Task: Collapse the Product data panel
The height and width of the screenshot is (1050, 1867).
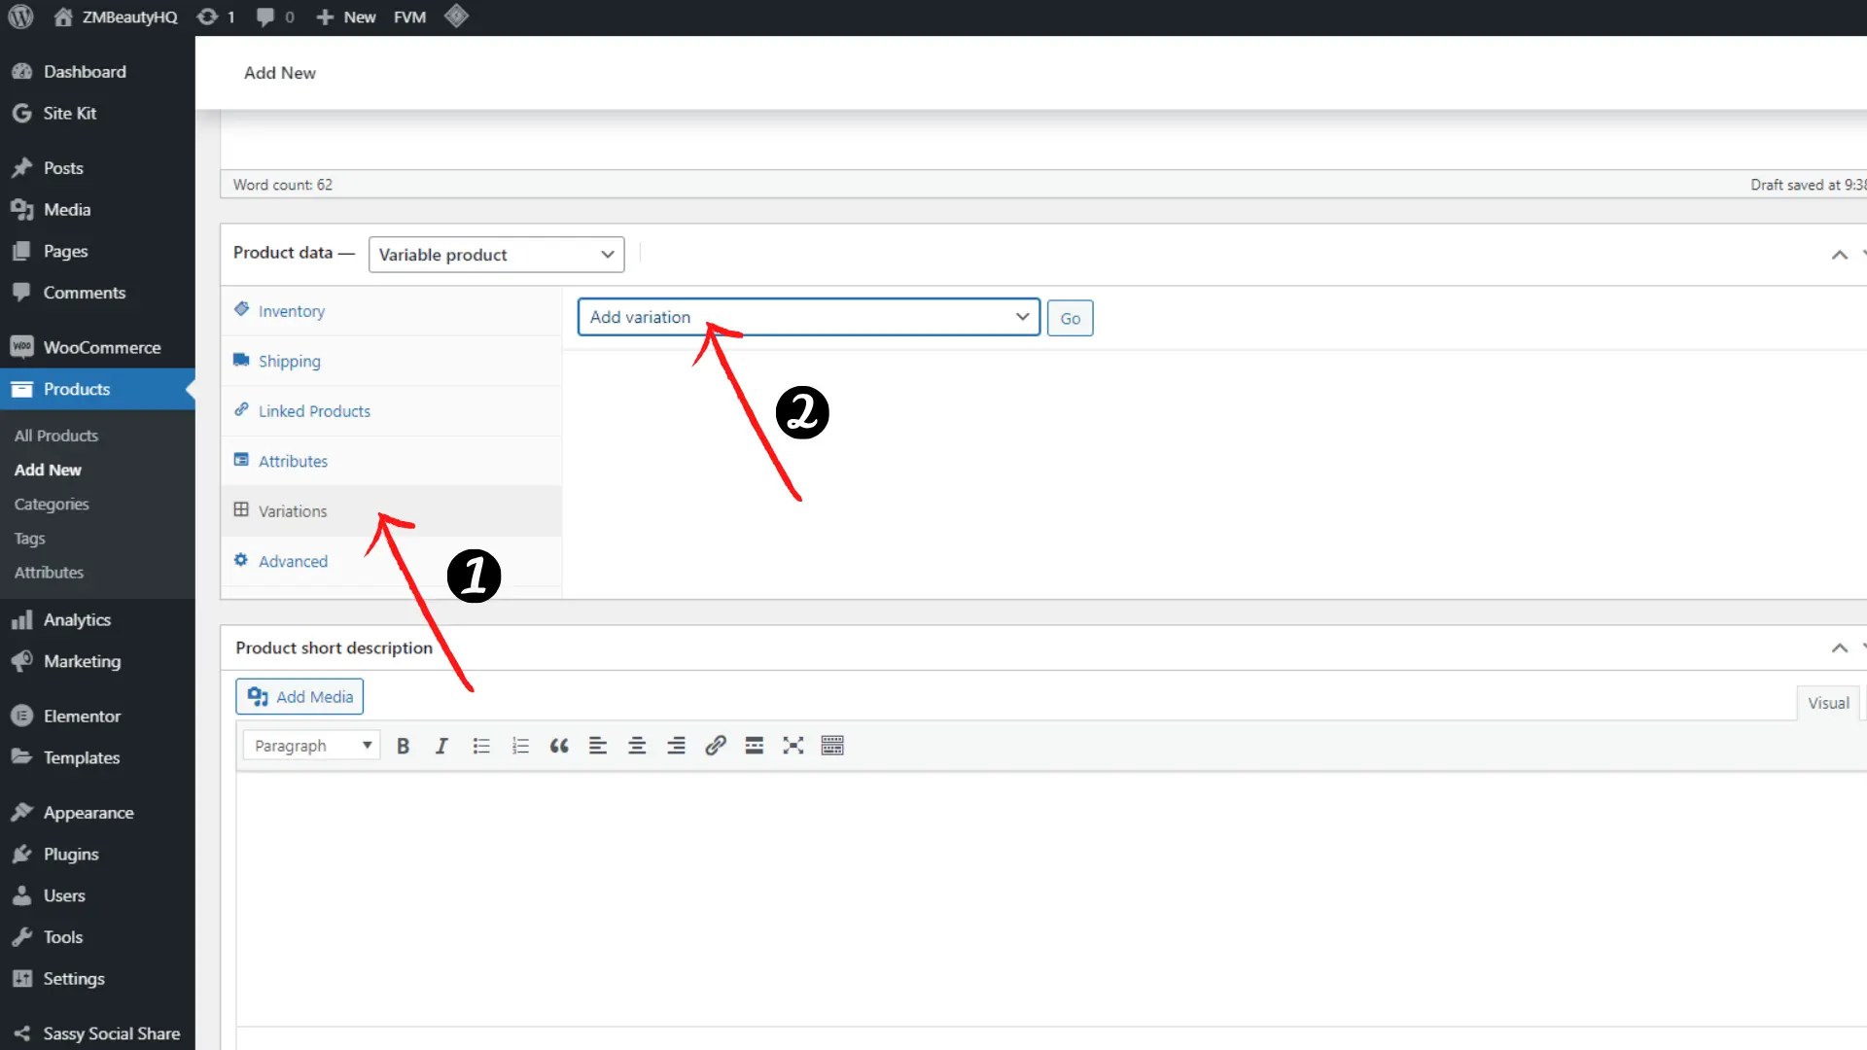Action: point(1839,255)
